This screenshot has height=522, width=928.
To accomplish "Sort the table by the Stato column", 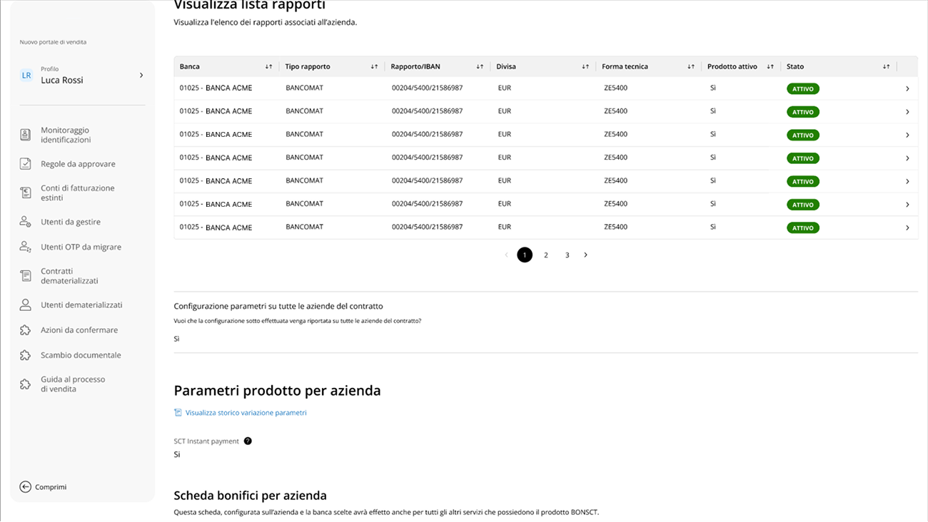I will (886, 66).
